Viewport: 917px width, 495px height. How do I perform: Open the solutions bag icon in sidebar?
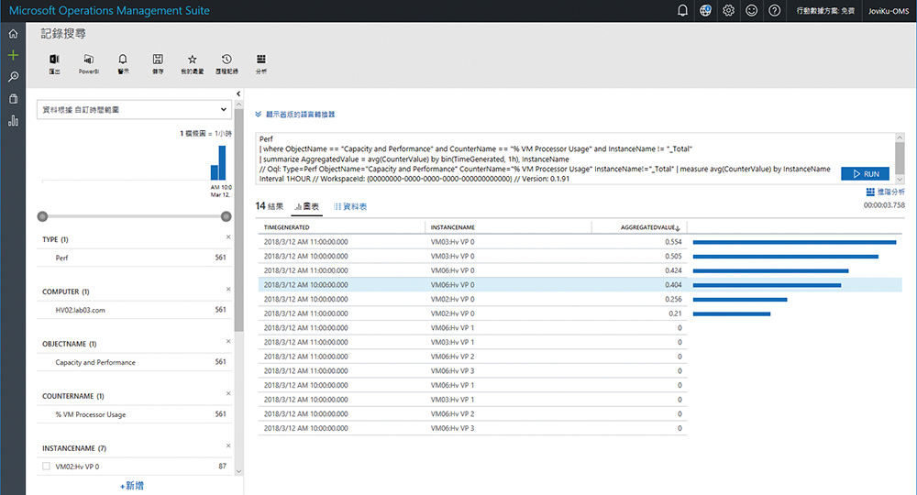13,99
